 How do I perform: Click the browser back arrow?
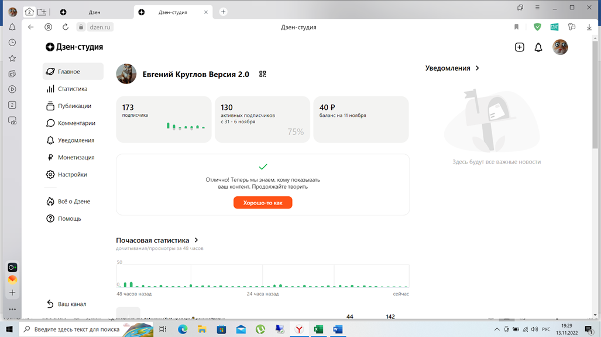pos(30,27)
